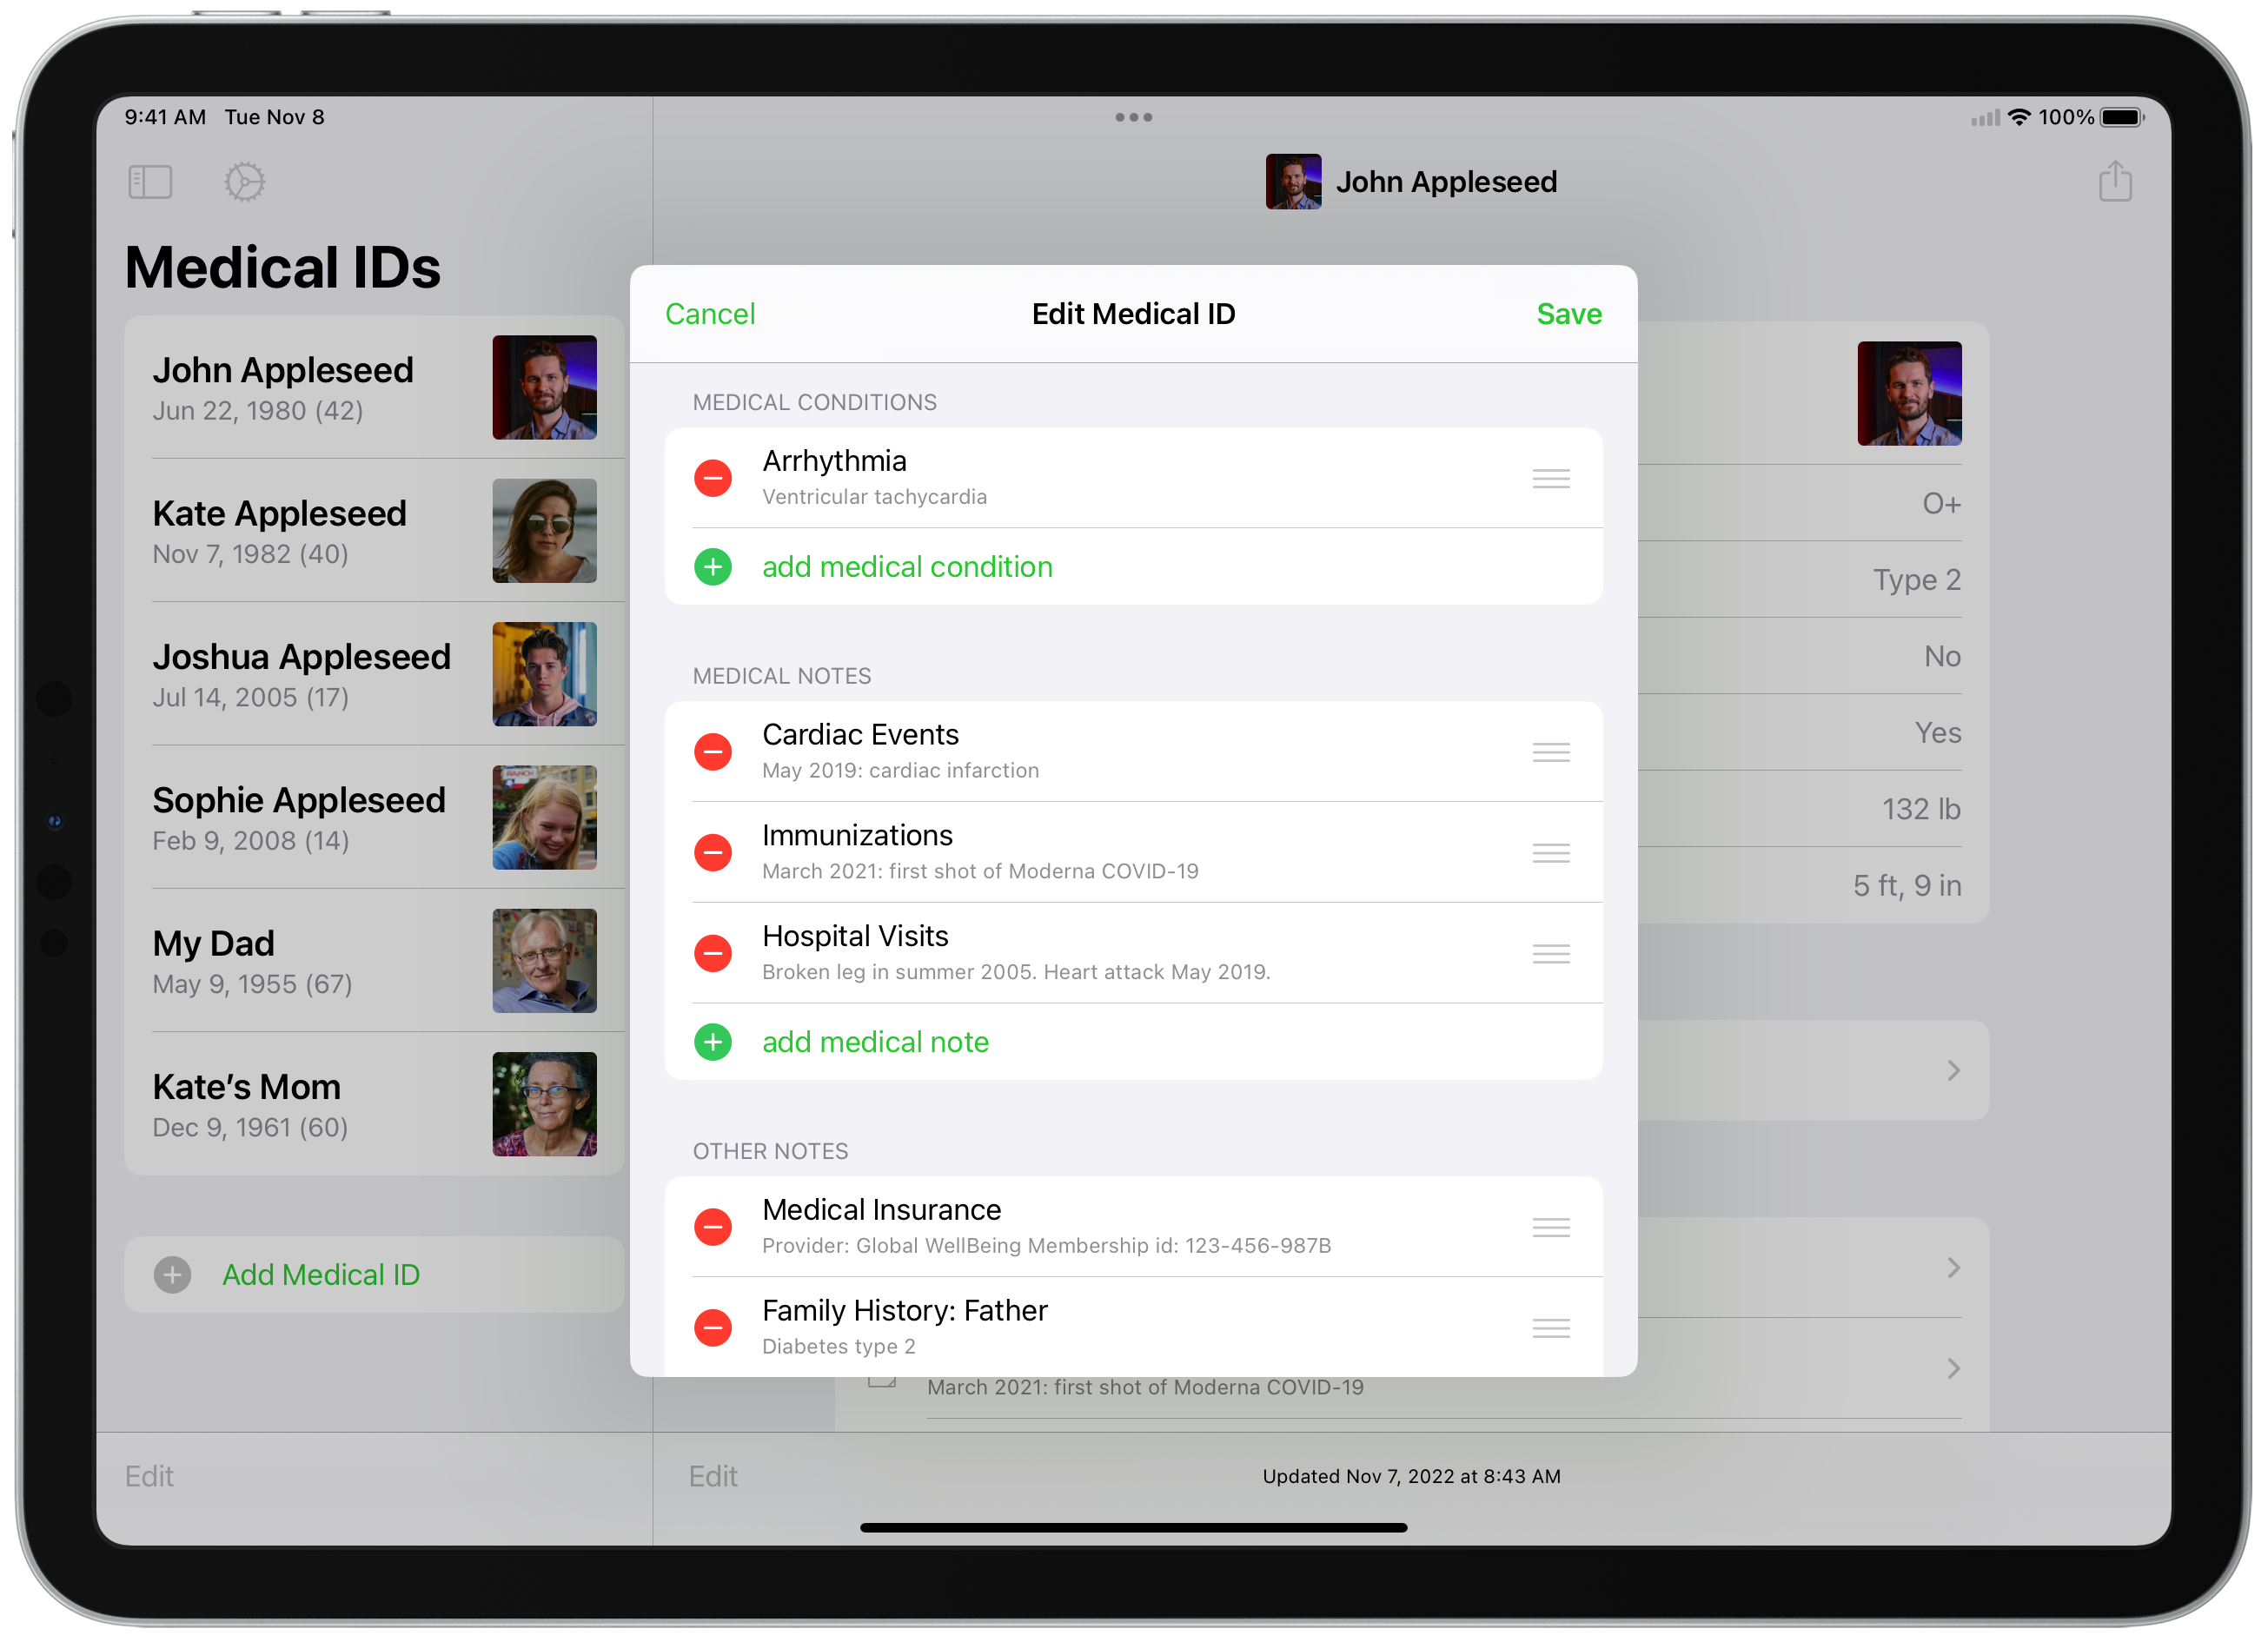Tap the reorder handle on the Arrhythmia row
The height and width of the screenshot is (1642, 2268).
pos(1550,478)
